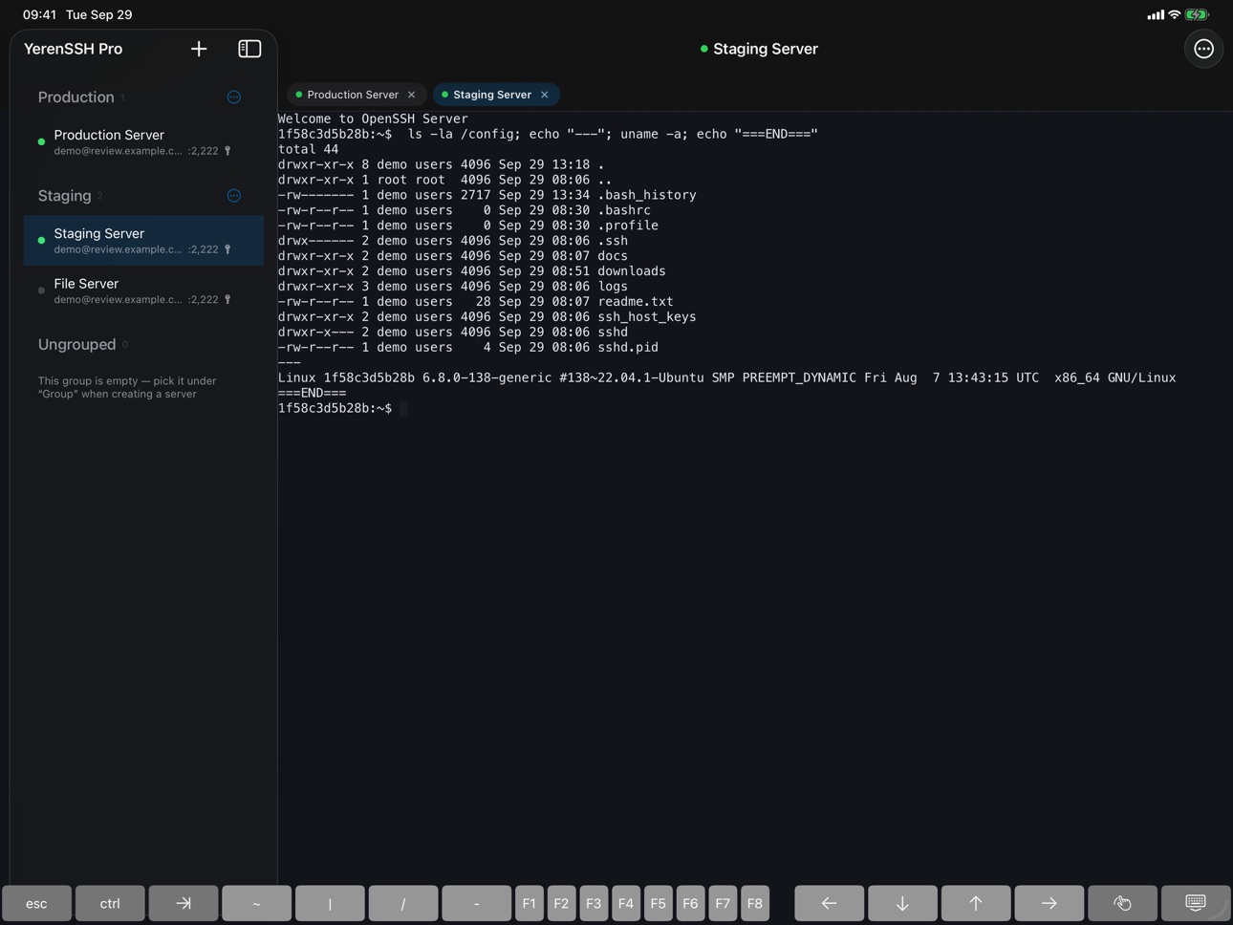Open Production group options menu

(x=234, y=97)
